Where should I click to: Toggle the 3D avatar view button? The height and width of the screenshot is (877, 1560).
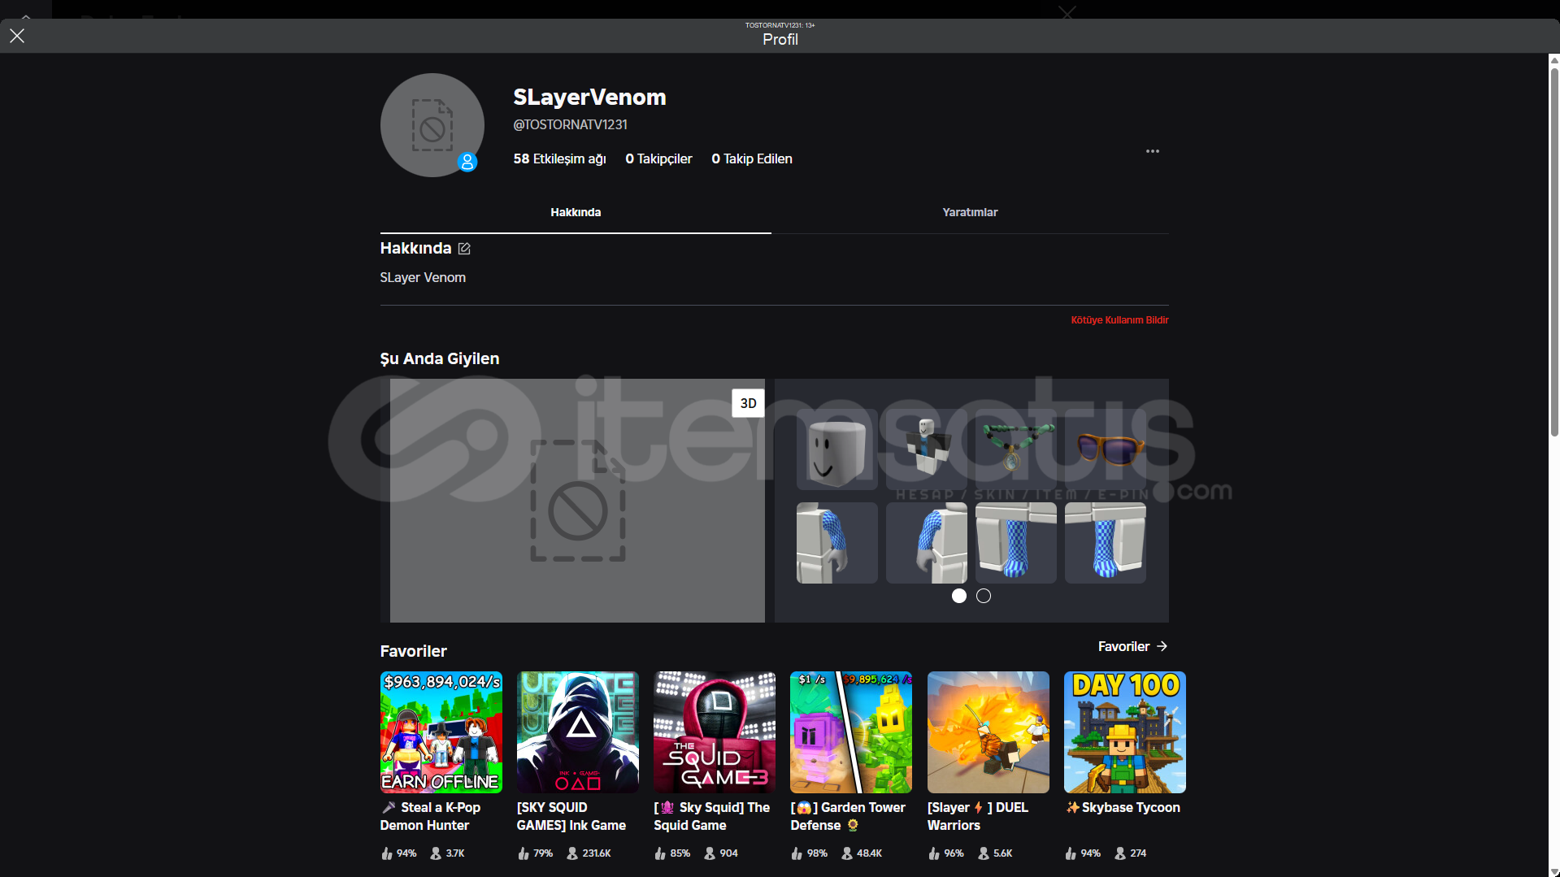point(748,403)
